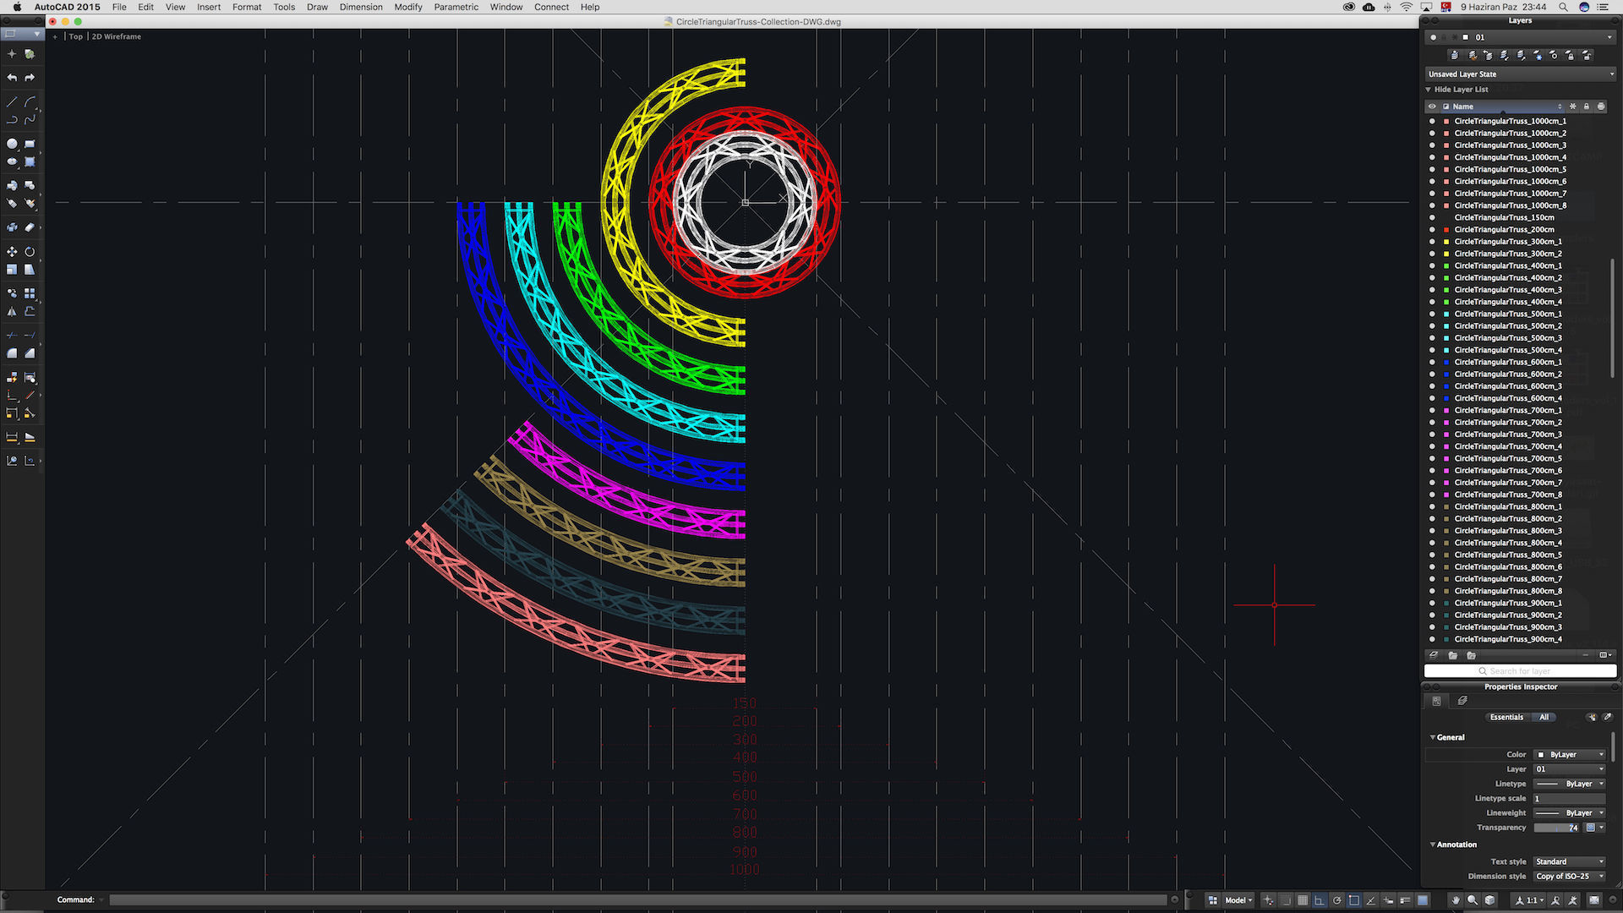Select the Circle drawing tool
The height and width of the screenshot is (913, 1623).
click(x=12, y=144)
